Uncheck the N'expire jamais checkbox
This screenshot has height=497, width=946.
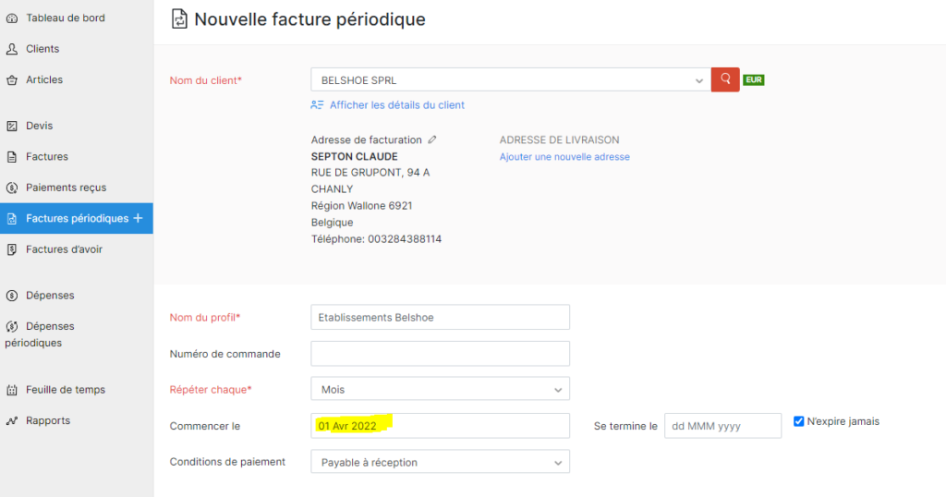799,421
